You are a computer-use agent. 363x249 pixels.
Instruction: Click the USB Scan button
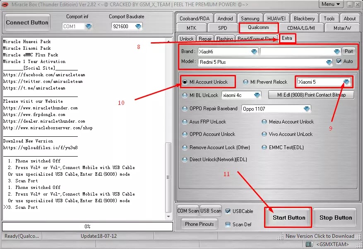coord(211,211)
